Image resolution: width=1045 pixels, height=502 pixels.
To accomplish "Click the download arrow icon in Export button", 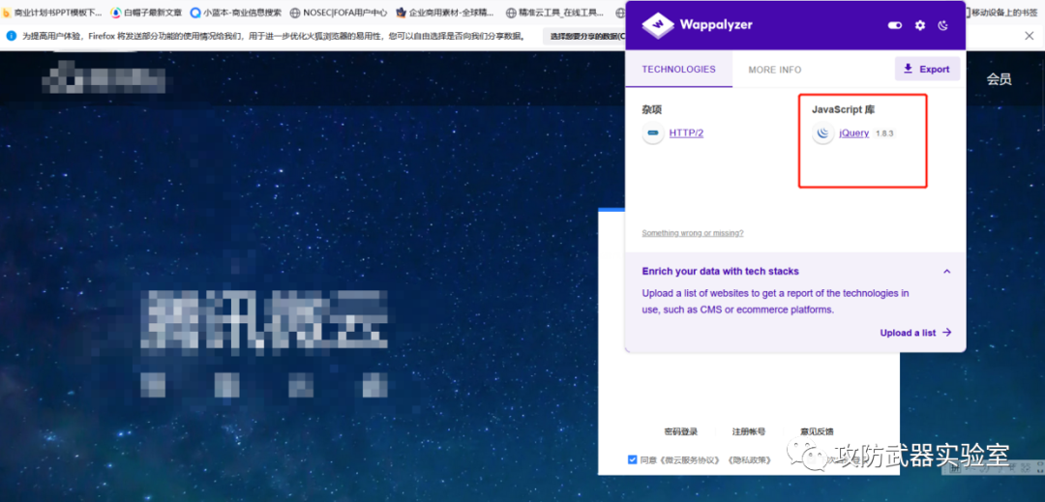I will pos(908,69).
